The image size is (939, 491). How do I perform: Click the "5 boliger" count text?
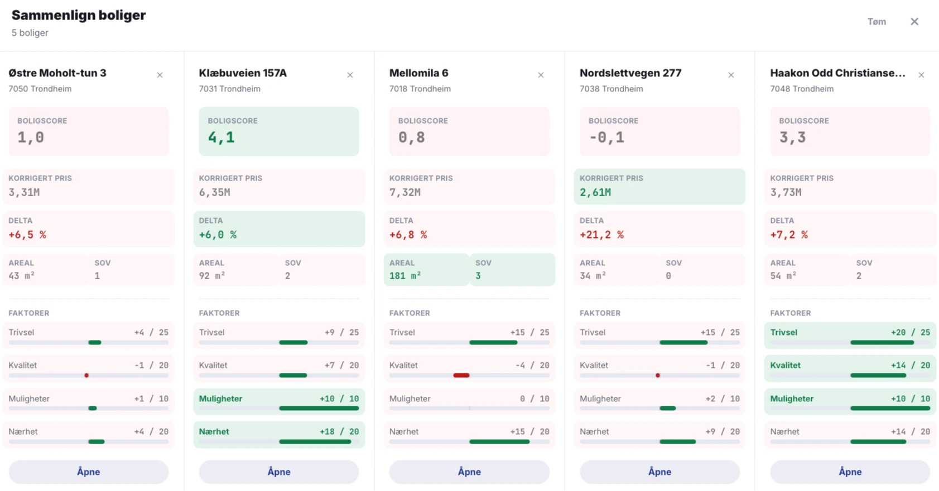30,33
